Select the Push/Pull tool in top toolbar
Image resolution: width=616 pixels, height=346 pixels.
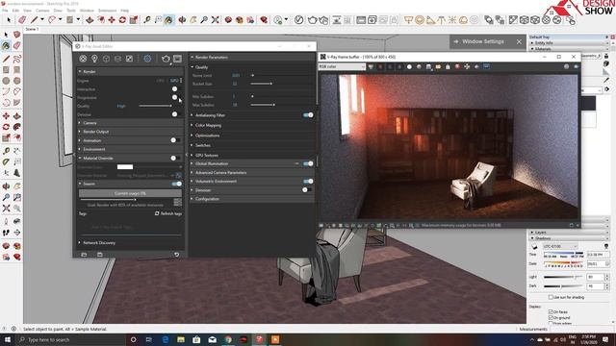tap(90, 19)
